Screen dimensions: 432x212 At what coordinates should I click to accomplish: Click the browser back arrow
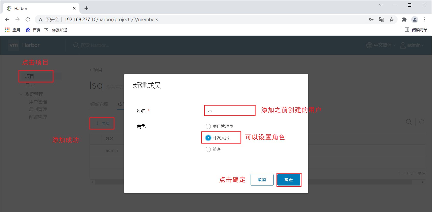click(x=7, y=19)
